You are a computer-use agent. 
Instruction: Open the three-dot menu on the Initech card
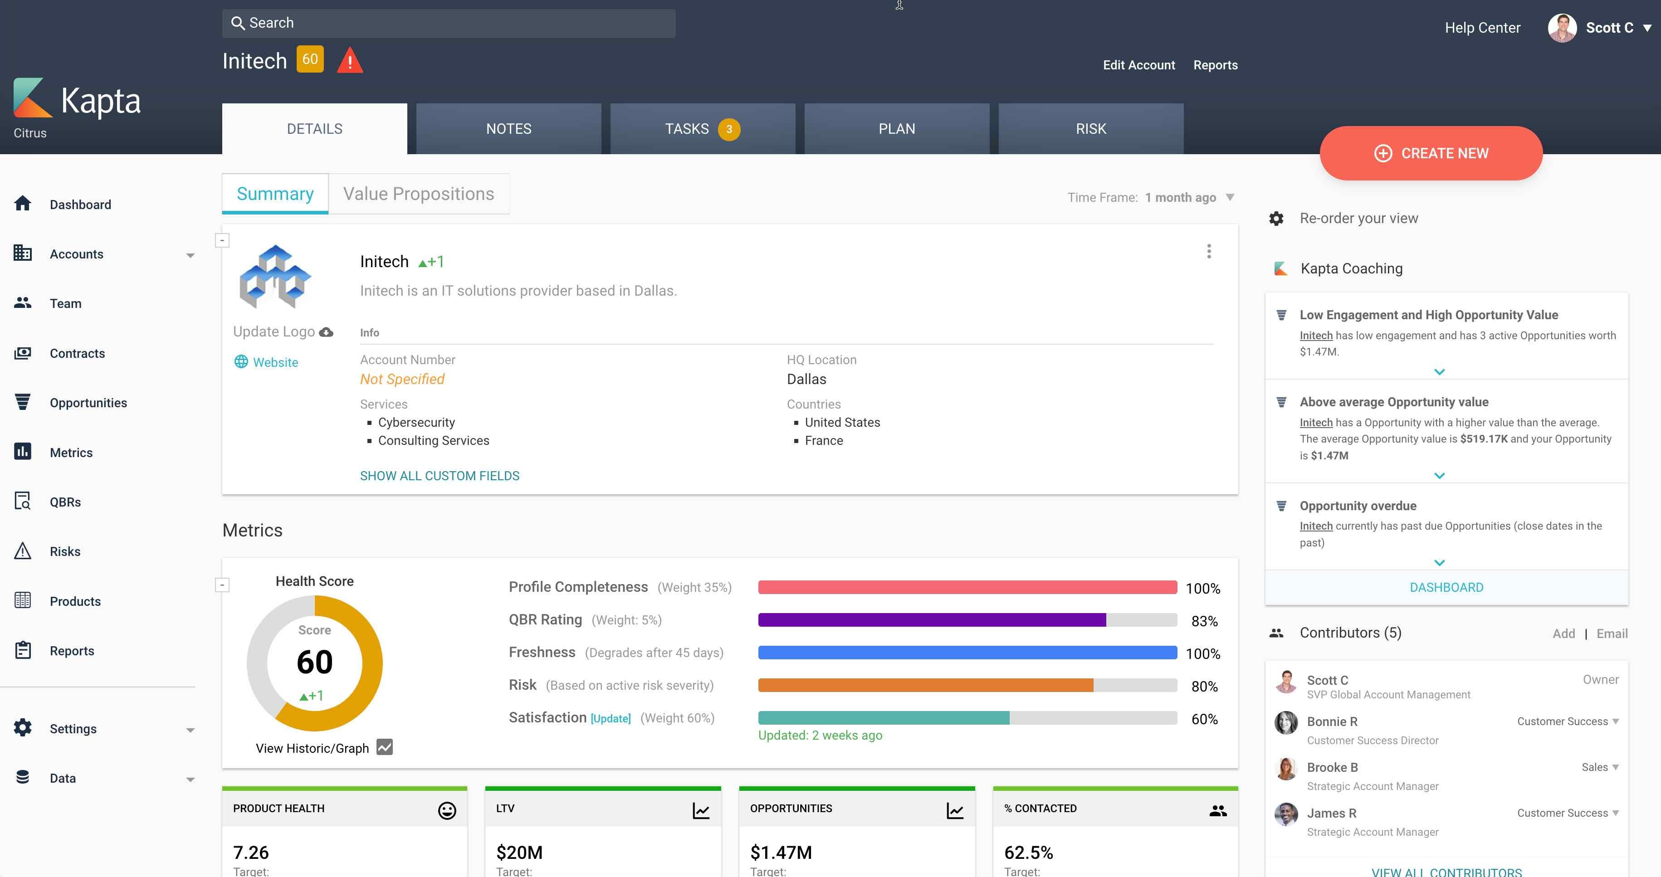click(1209, 252)
